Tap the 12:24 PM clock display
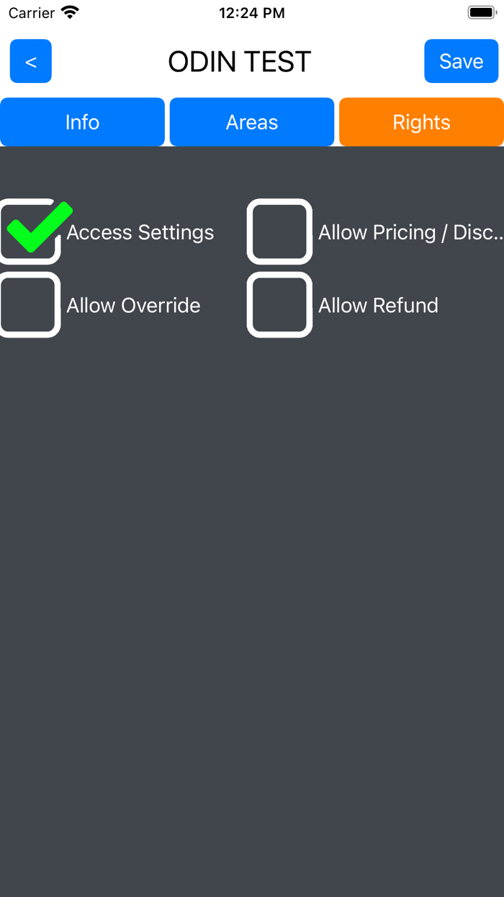This screenshot has width=504, height=897. (252, 12)
